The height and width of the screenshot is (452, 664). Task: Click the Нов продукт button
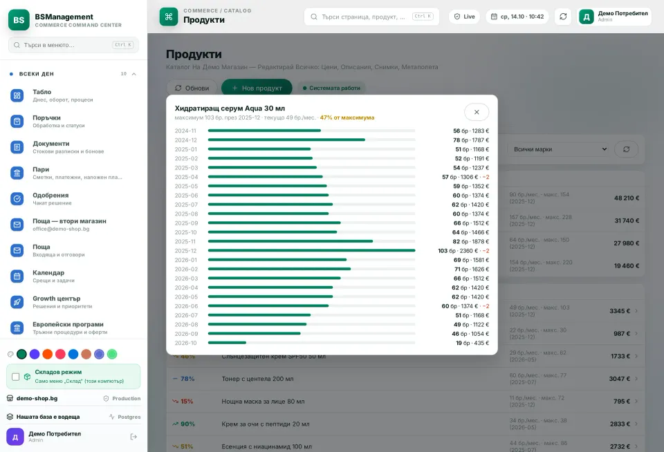pyautogui.click(x=257, y=88)
